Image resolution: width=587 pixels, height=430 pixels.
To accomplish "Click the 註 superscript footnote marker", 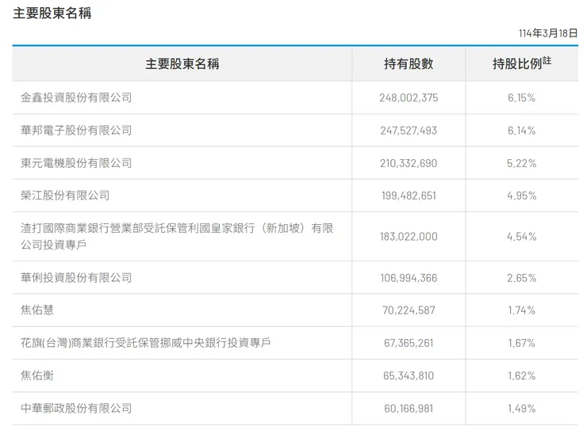I will pyautogui.click(x=547, y=60).
